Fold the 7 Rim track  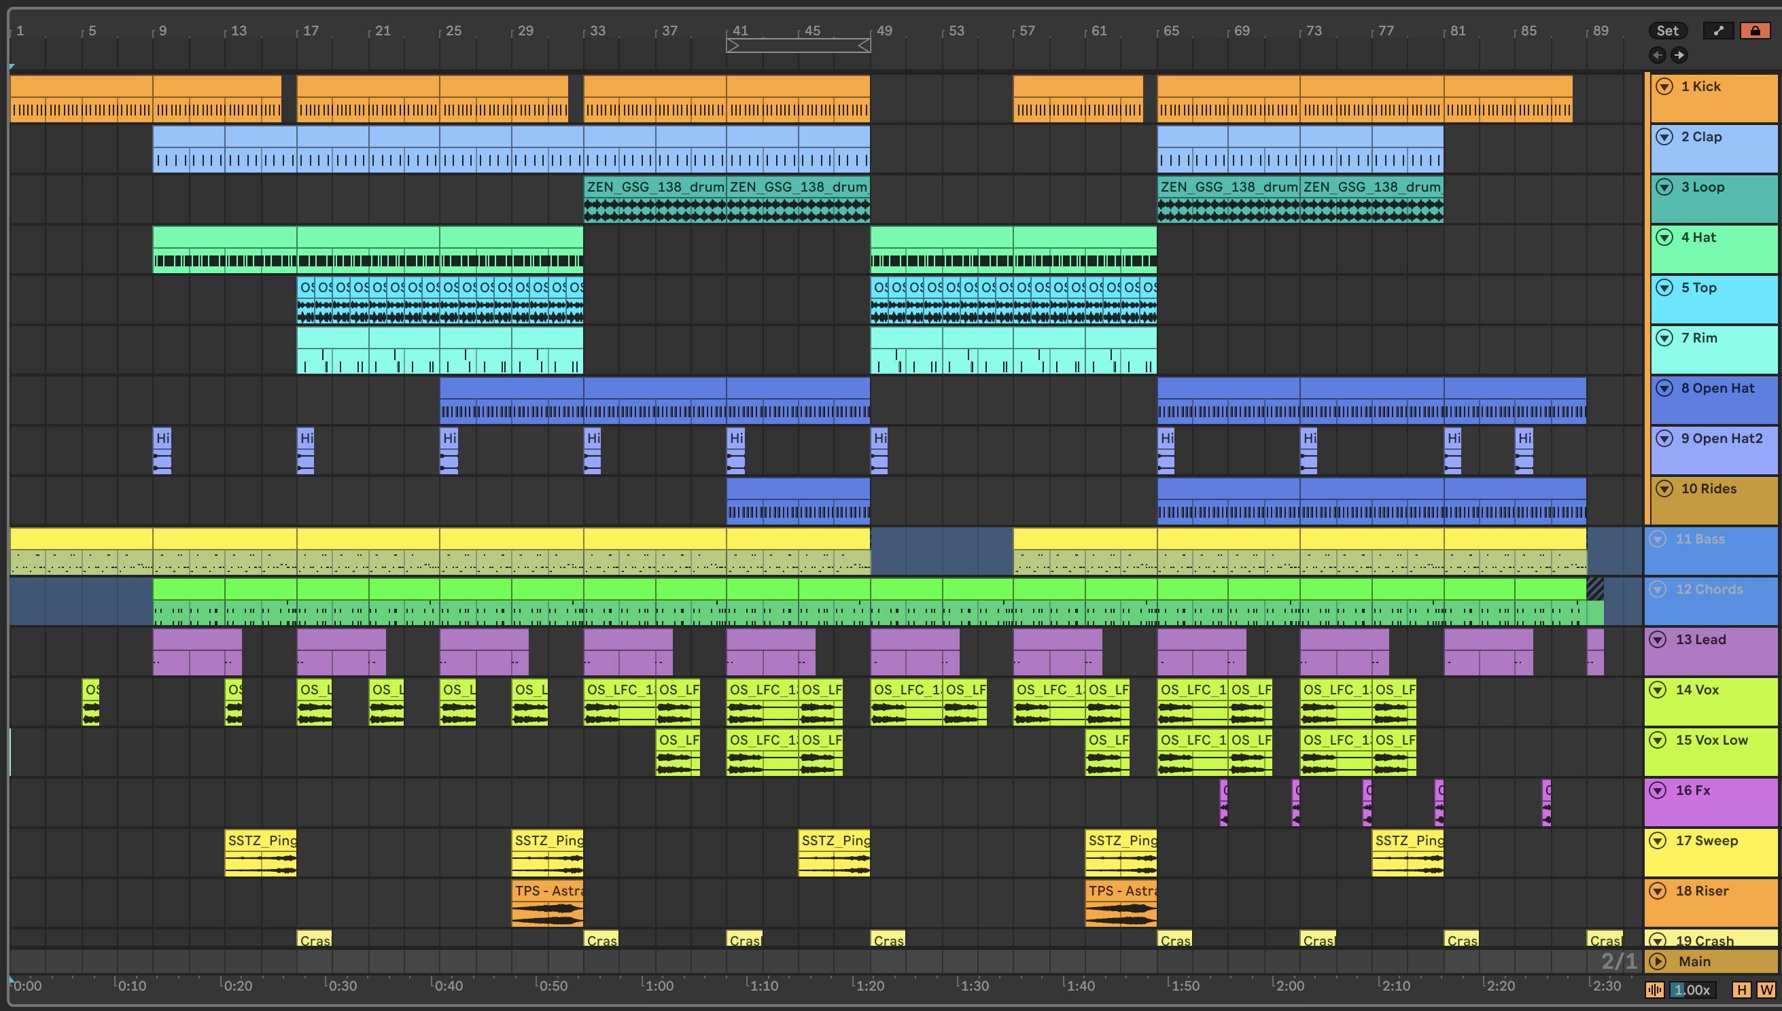[x=1664, y=338]
